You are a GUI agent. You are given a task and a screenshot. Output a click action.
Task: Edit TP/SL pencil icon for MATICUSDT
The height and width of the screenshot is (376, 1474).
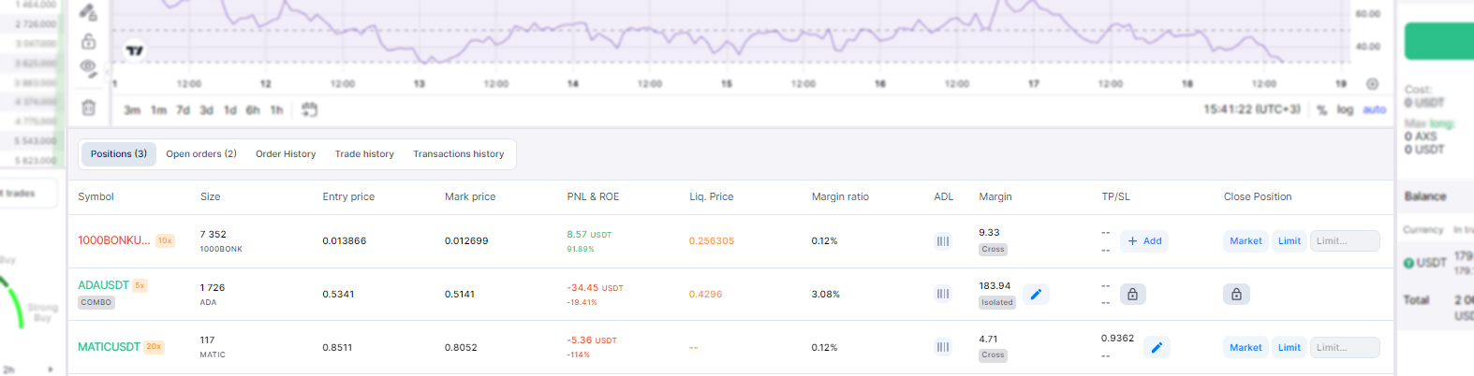(x=1157, y=347)
